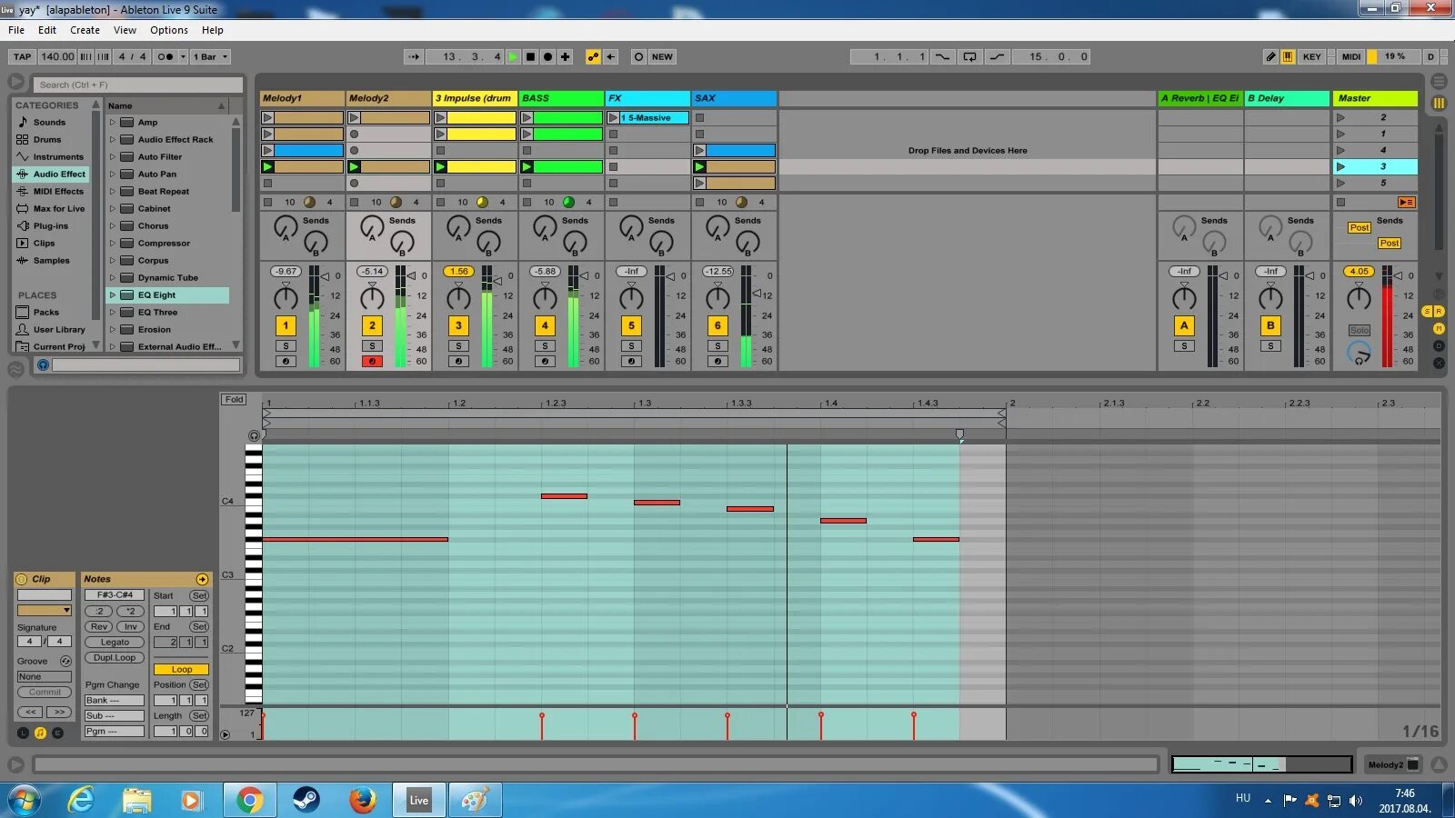The height and width of the screenshot is (818, 1455).
Task: Arm the transport Record button
Action: coord(547,56)
